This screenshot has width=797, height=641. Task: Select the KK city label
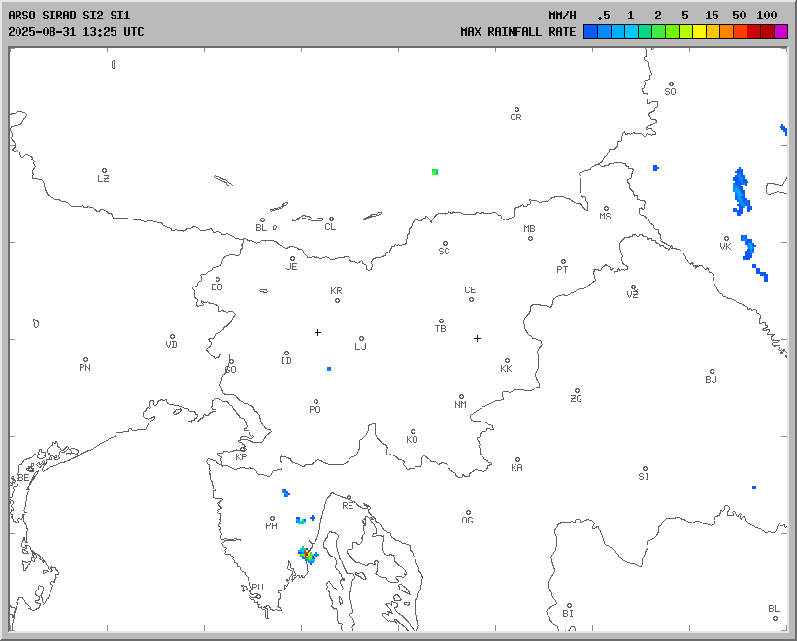[507, 368]
